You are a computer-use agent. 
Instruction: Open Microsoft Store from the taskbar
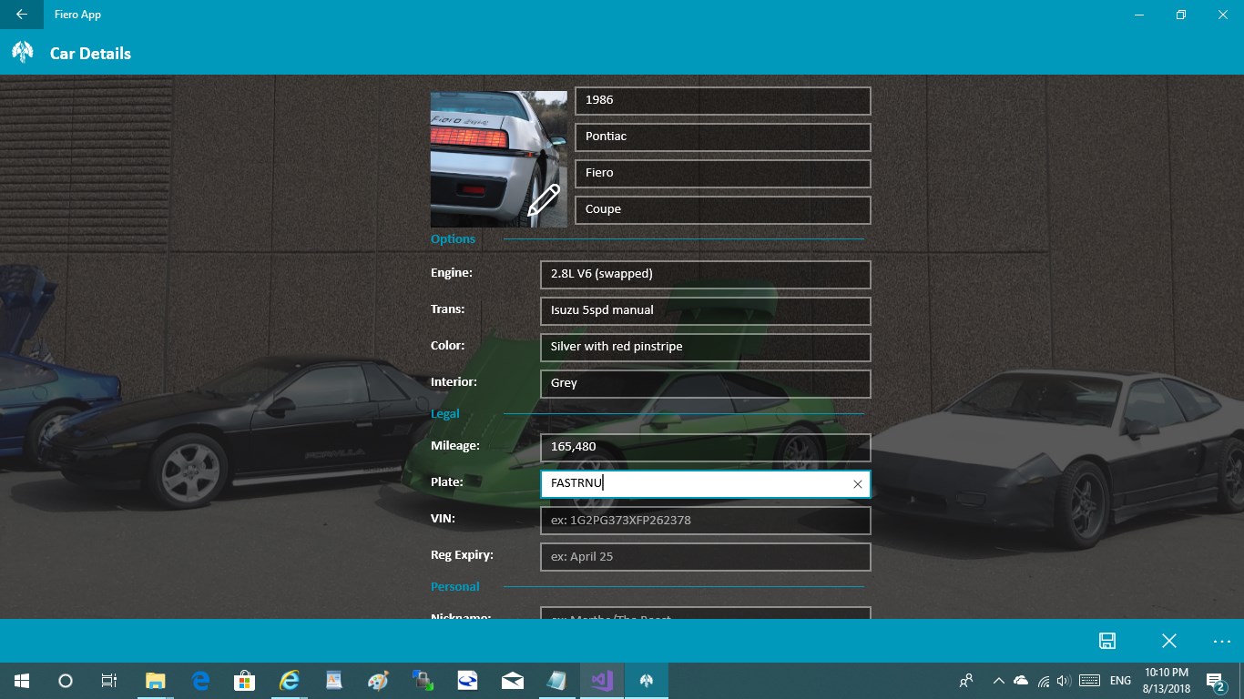[x=245, y=681]
